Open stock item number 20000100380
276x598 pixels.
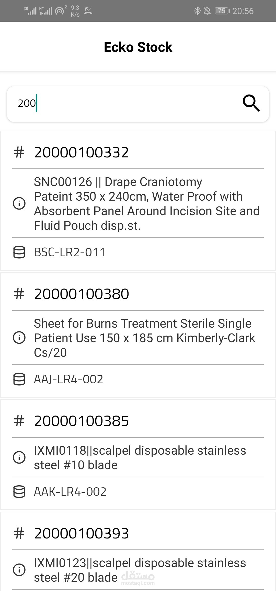tap(82, 294)
